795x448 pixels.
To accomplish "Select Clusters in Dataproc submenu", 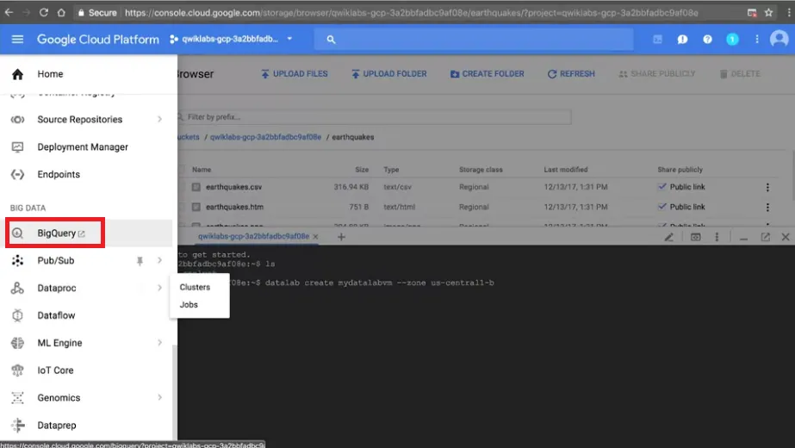I will click(195, 287).
